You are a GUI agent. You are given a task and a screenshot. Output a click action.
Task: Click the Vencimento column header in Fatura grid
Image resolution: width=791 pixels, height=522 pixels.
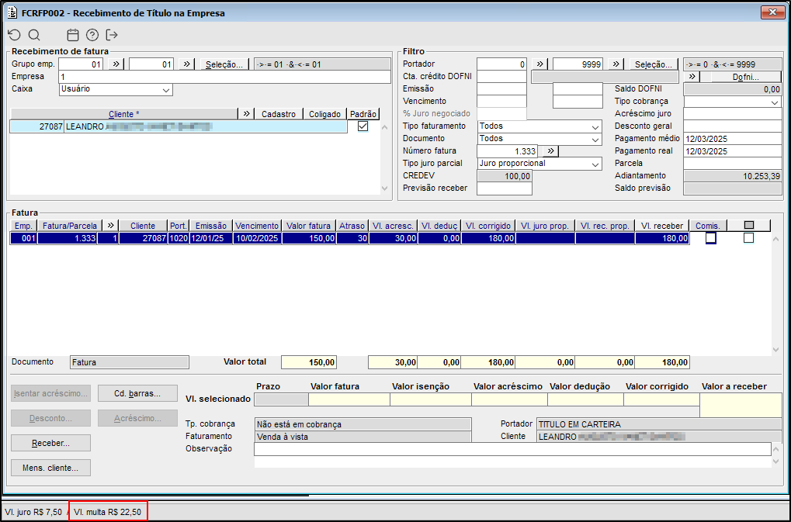pyautogui.click(x=257, y=226)
